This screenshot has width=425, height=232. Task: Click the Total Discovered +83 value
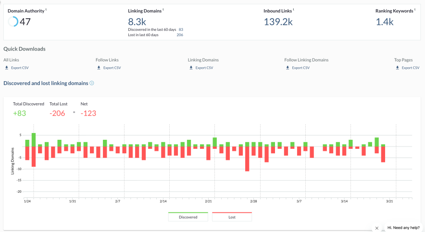pos(20,113)
